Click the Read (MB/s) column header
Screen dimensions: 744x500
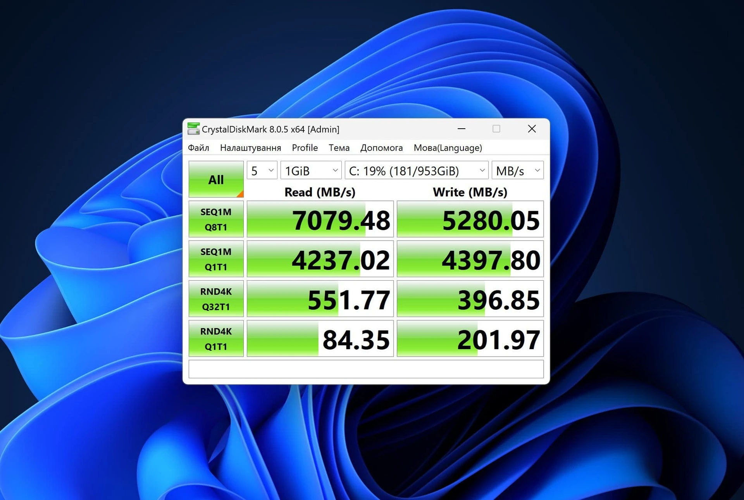pyautogui.click(x=320, y=192)
